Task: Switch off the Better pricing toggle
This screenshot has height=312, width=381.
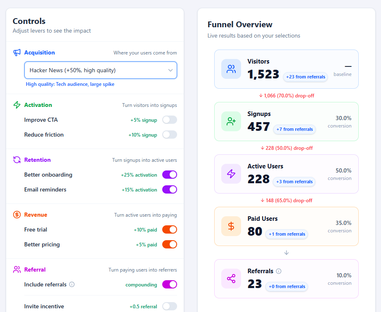Action: (x=170, y=244)
